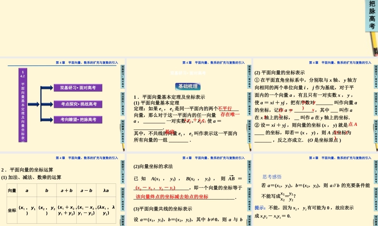The width and height of the screenshot is (378, 226).
Task: Click the red line 该向量终点的坐标减去始点的坐标
Action: tap(172, 197)
